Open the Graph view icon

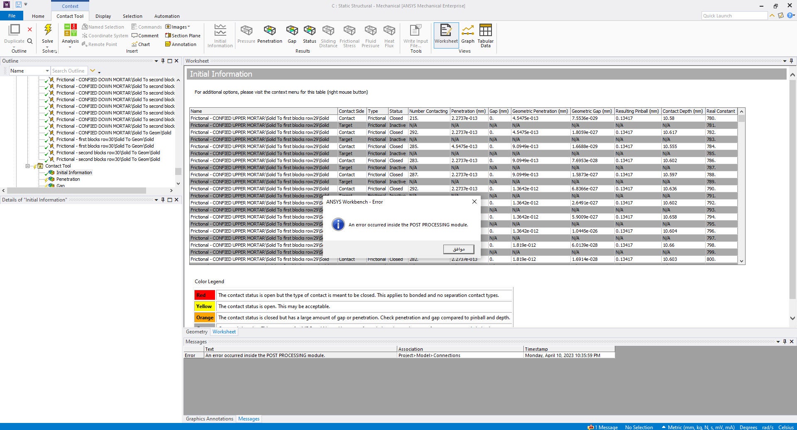(x=467, y=31)
